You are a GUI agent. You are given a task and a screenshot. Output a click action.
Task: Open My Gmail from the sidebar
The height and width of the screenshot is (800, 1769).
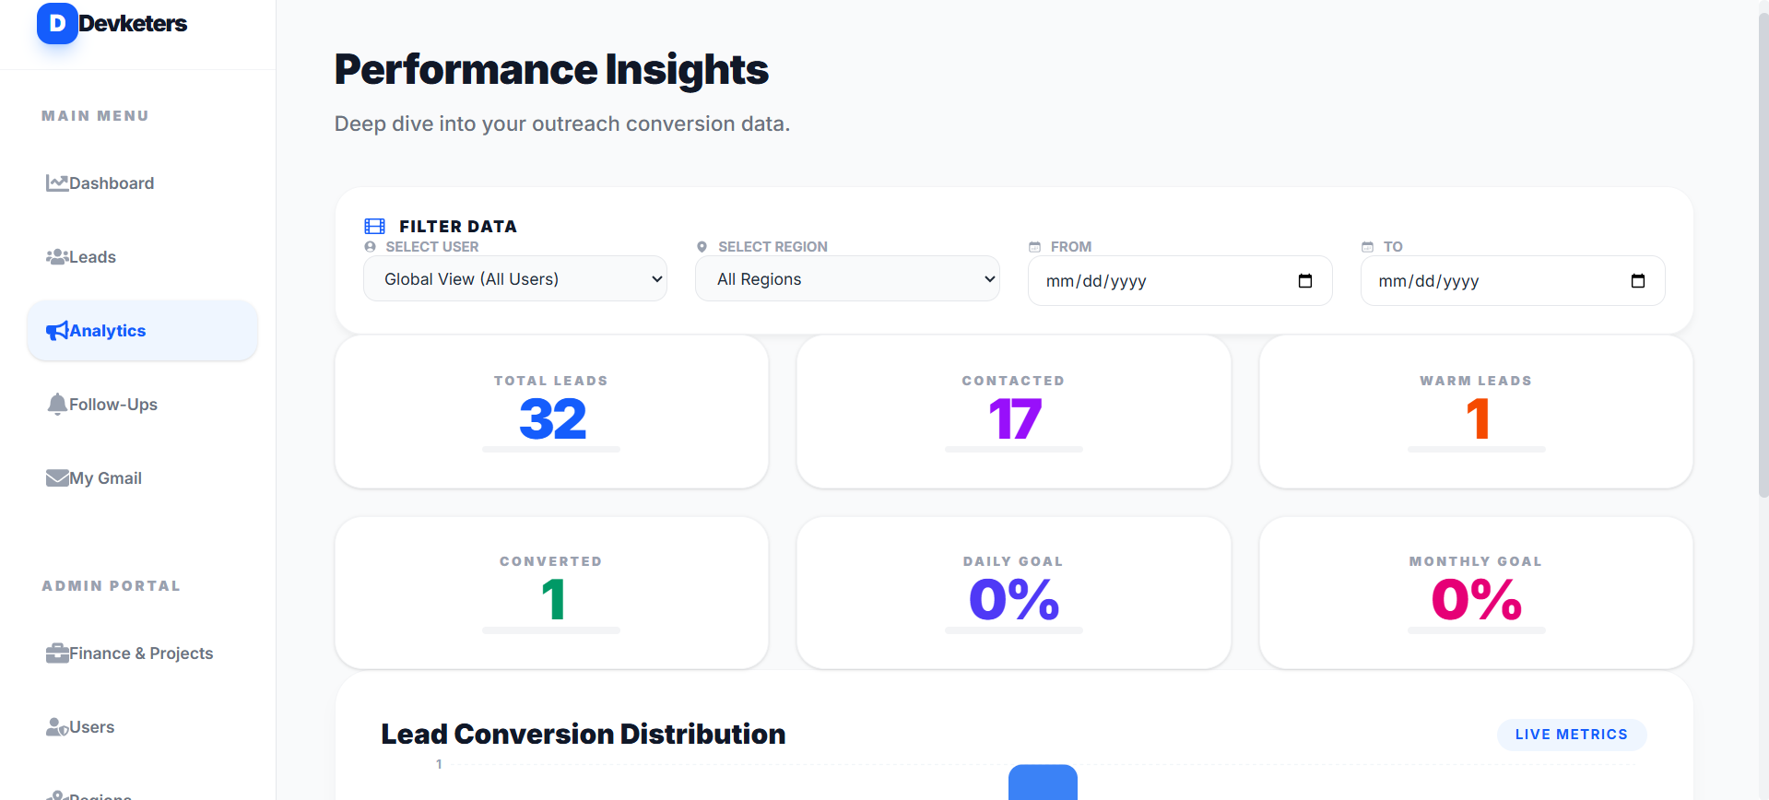(x=142, y=478)
